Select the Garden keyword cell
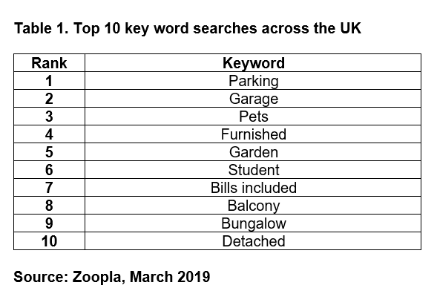This screenshot has width=437, height=288. 253,152
